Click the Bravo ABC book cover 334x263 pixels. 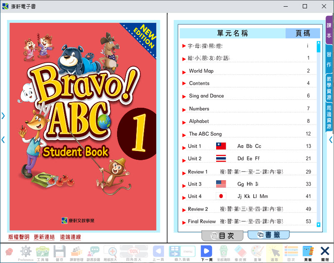pyautogui.click(x=82, y=125)
